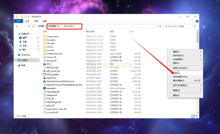220x134 pixels.
Task: Switch to details view icon in status bar
Action: 193,116
